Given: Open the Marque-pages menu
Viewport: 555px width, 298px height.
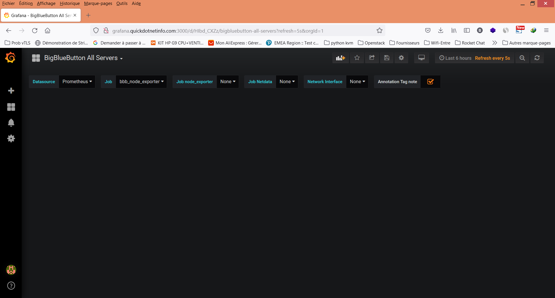Looking at the screenshot, I should click(x=98, y=3).
